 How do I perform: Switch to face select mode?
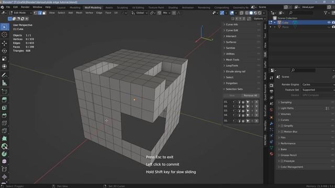tap(44, 13)
